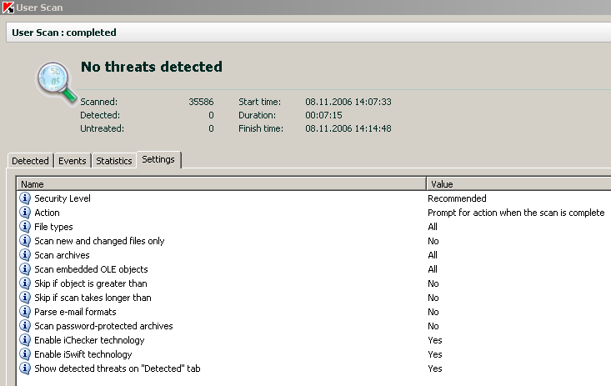Click info icon beside Scan embedded OLE objects
Image resolution: width=611 pixels, height=386 pixels.
25,269
